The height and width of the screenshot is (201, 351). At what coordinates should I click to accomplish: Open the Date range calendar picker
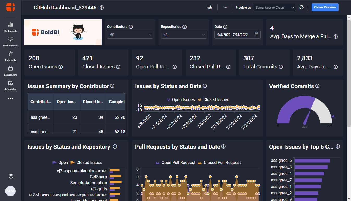tap(256, 34)
